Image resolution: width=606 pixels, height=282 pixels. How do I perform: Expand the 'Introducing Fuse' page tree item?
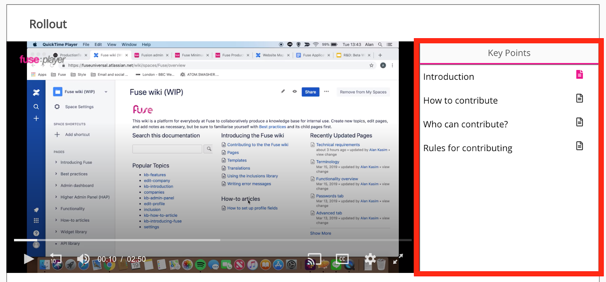coord(56,162)
